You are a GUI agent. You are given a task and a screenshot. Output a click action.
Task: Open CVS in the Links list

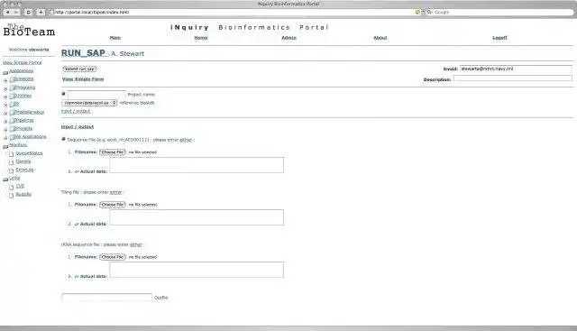20,187
